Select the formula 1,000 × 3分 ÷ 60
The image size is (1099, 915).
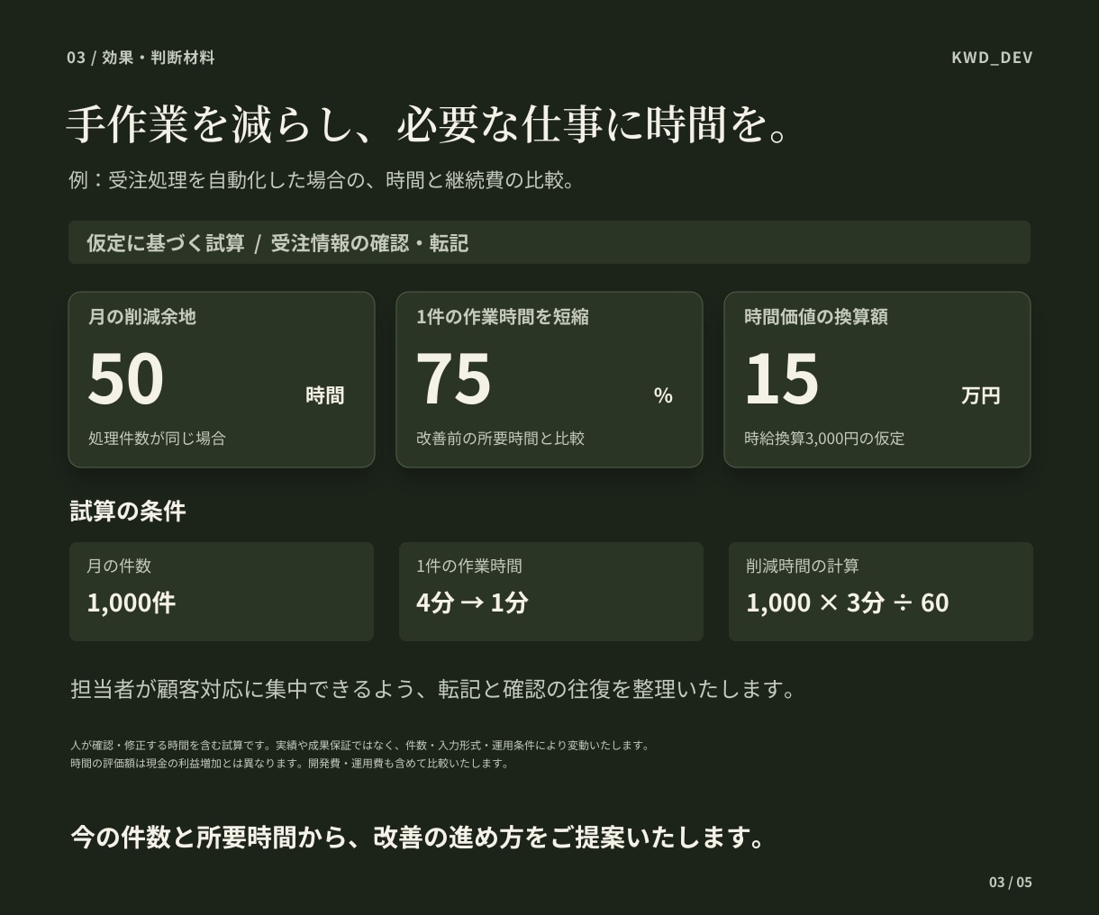pos(848,602)
